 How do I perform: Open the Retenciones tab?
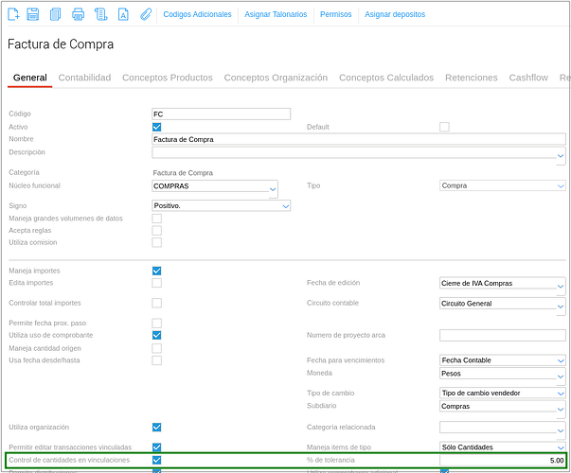(471, 78)
